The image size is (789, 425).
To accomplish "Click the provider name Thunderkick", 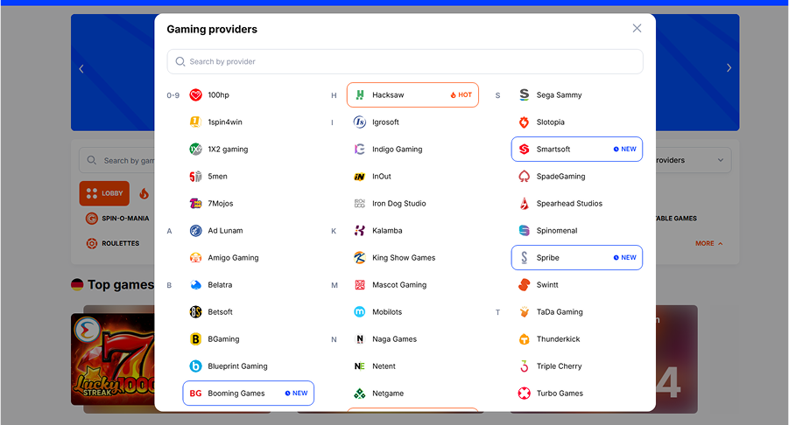I will [x=558, y=339].
